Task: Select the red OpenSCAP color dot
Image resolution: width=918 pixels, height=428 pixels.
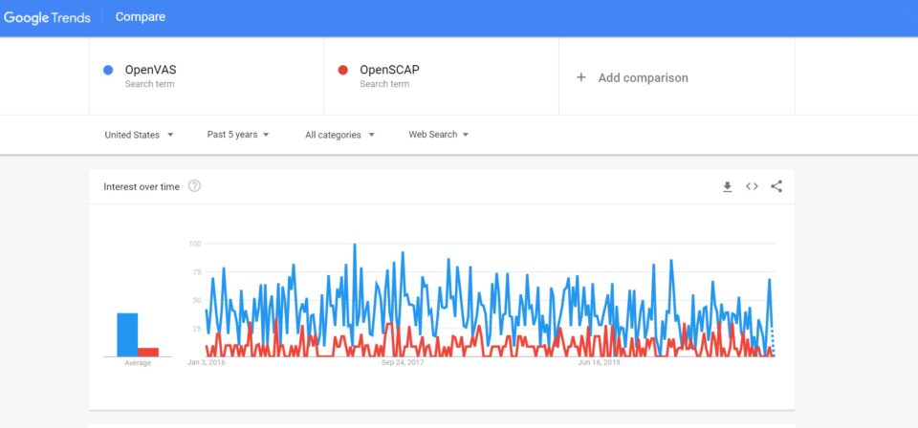Action: [x=343, y=70]
